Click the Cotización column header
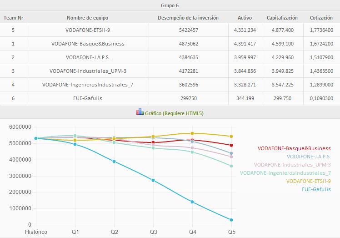The width and height of the screenshot is (340, 238). click(x=321, y=18)
